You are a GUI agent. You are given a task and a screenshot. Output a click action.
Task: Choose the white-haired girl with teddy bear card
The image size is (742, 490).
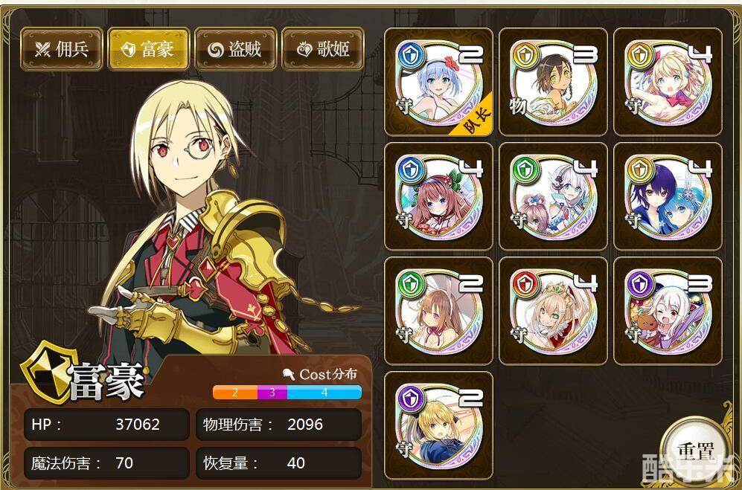[668, 311]
